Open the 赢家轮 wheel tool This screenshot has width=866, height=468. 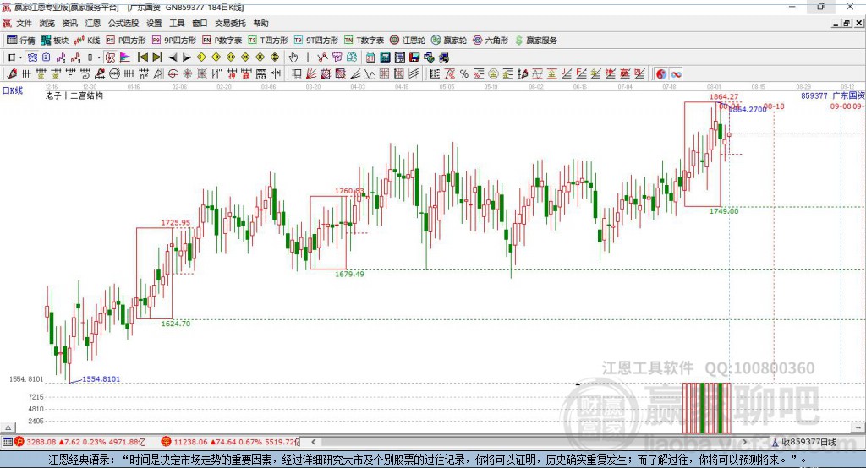click(x=449, y=41)
